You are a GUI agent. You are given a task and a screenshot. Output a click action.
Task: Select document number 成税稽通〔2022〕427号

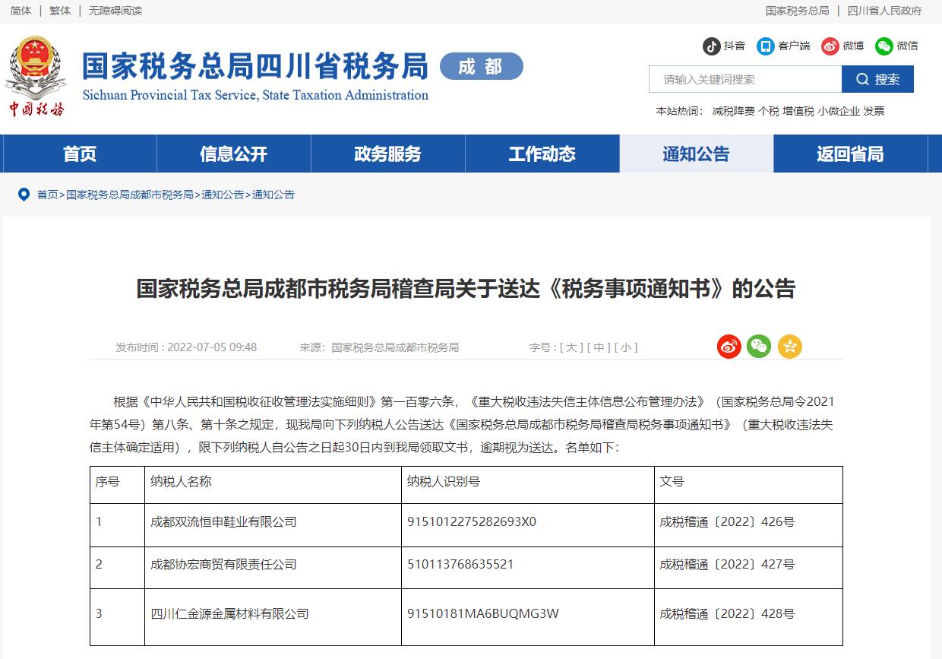coord(727,565)
